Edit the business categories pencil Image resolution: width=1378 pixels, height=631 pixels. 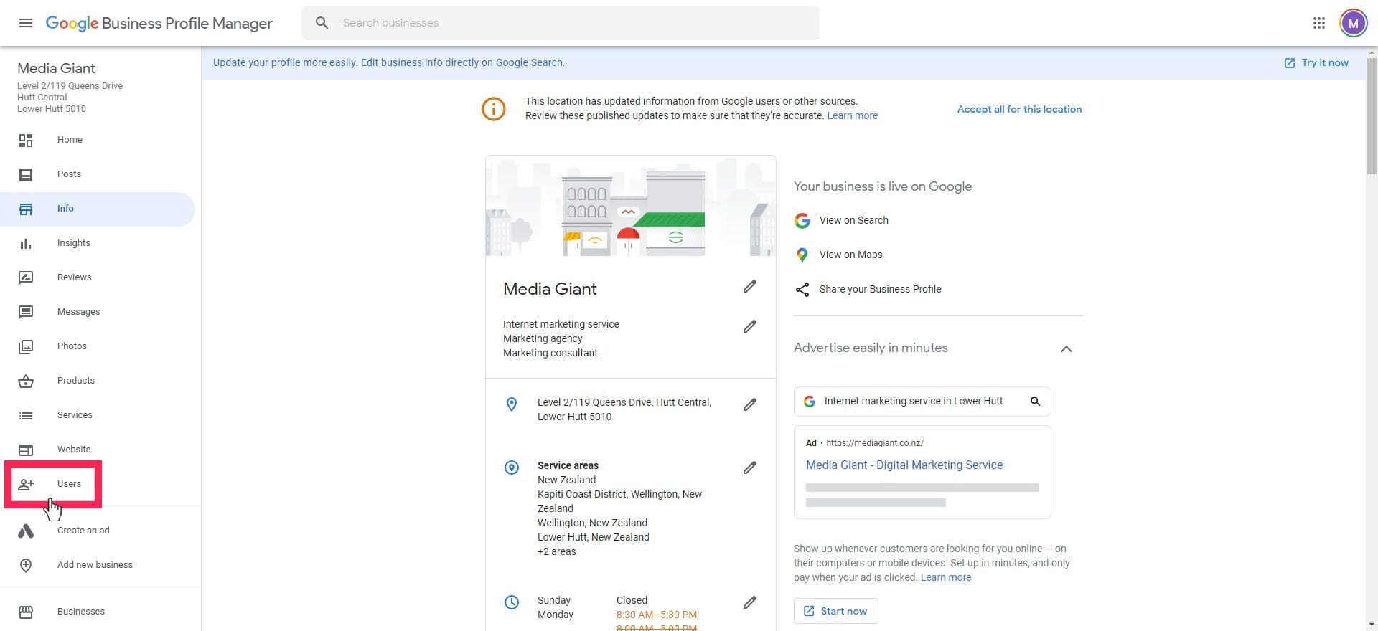tap(749, 327)
